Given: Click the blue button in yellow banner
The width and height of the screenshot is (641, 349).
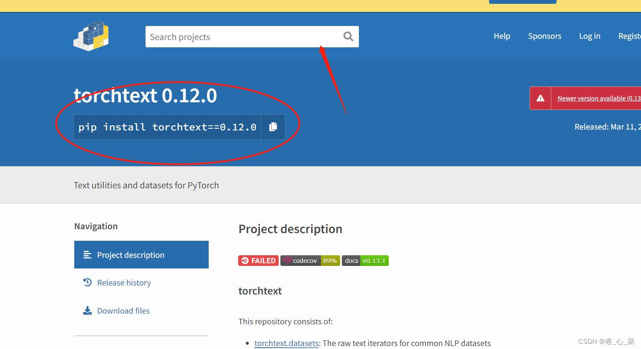Looking at the screenshot, I should pyautogui.click(x=523, y=2).
